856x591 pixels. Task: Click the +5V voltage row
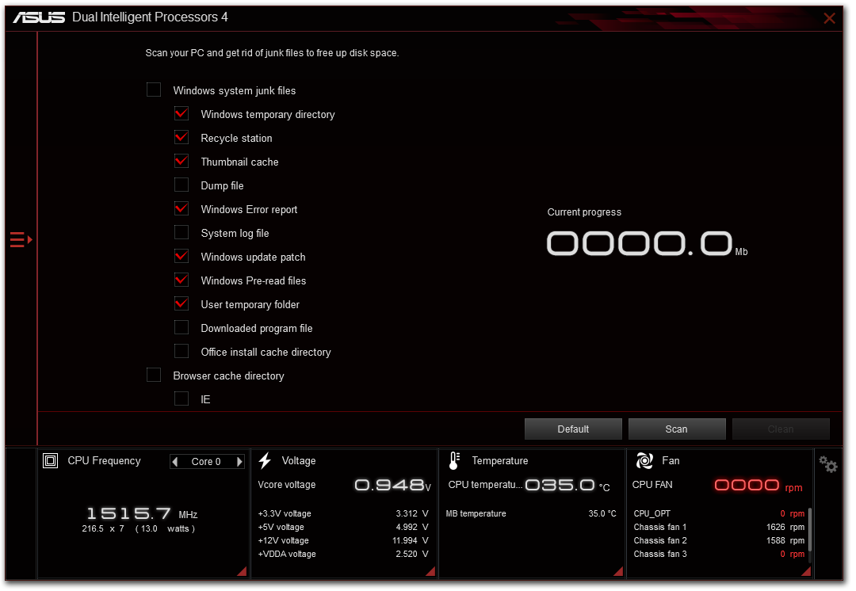[343, 527]
